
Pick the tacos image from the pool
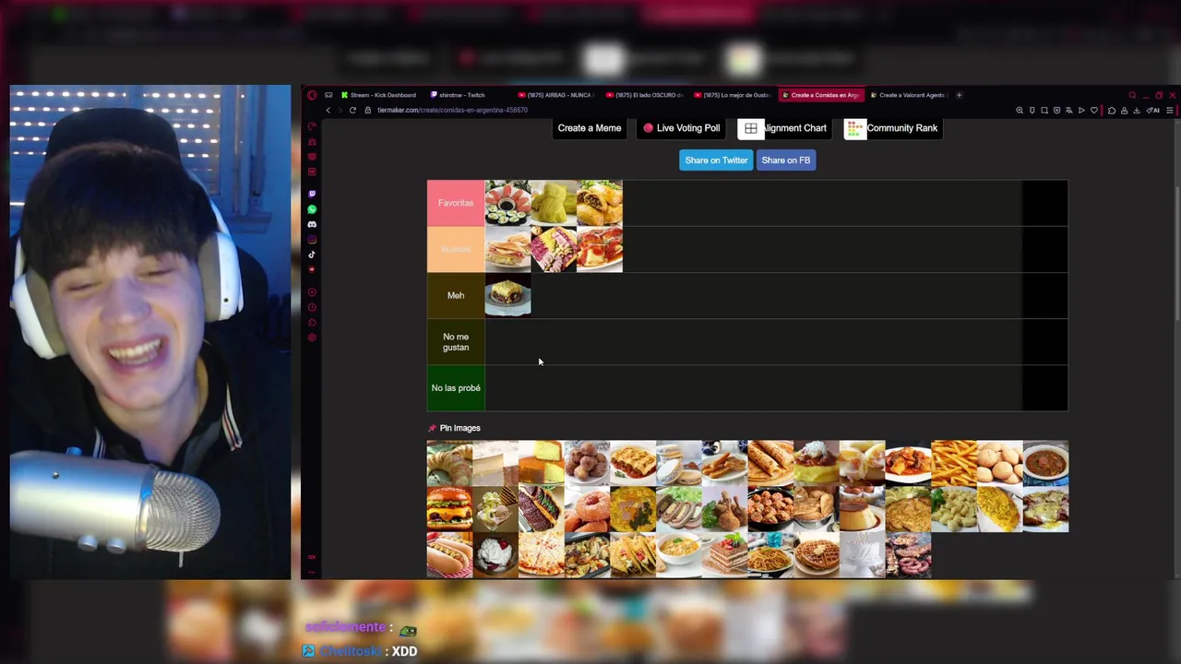(x=632, y=555)
